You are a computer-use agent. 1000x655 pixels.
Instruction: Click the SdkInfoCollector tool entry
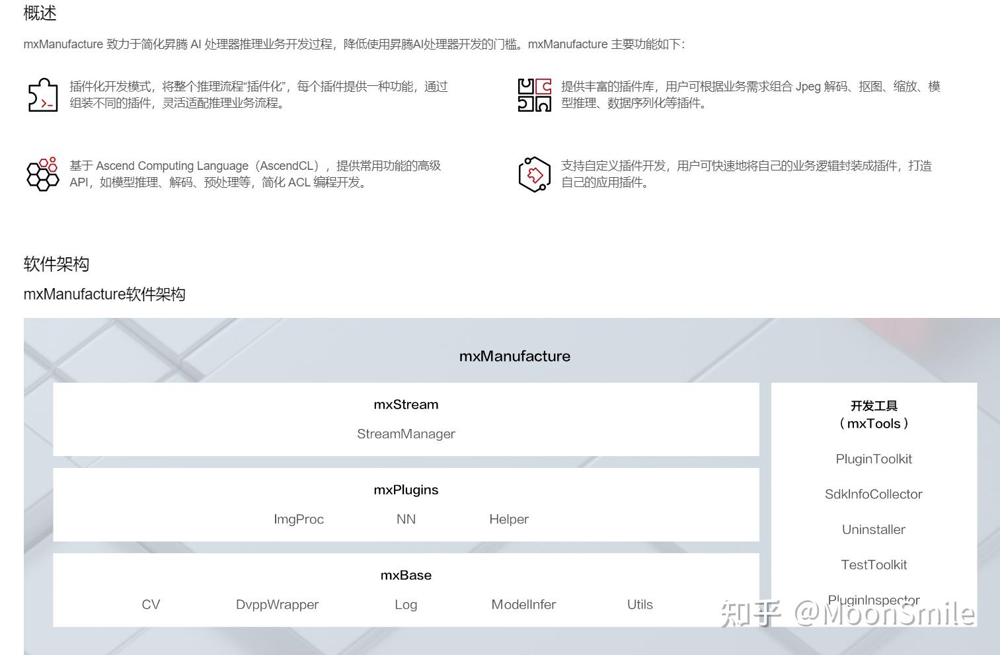coord(874,494)
